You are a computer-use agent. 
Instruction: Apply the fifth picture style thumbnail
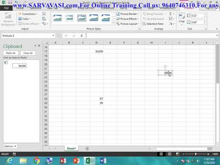pos(106,18)
